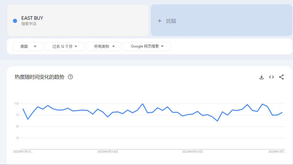Select the 比较 label to add comparison

point(171,21)
